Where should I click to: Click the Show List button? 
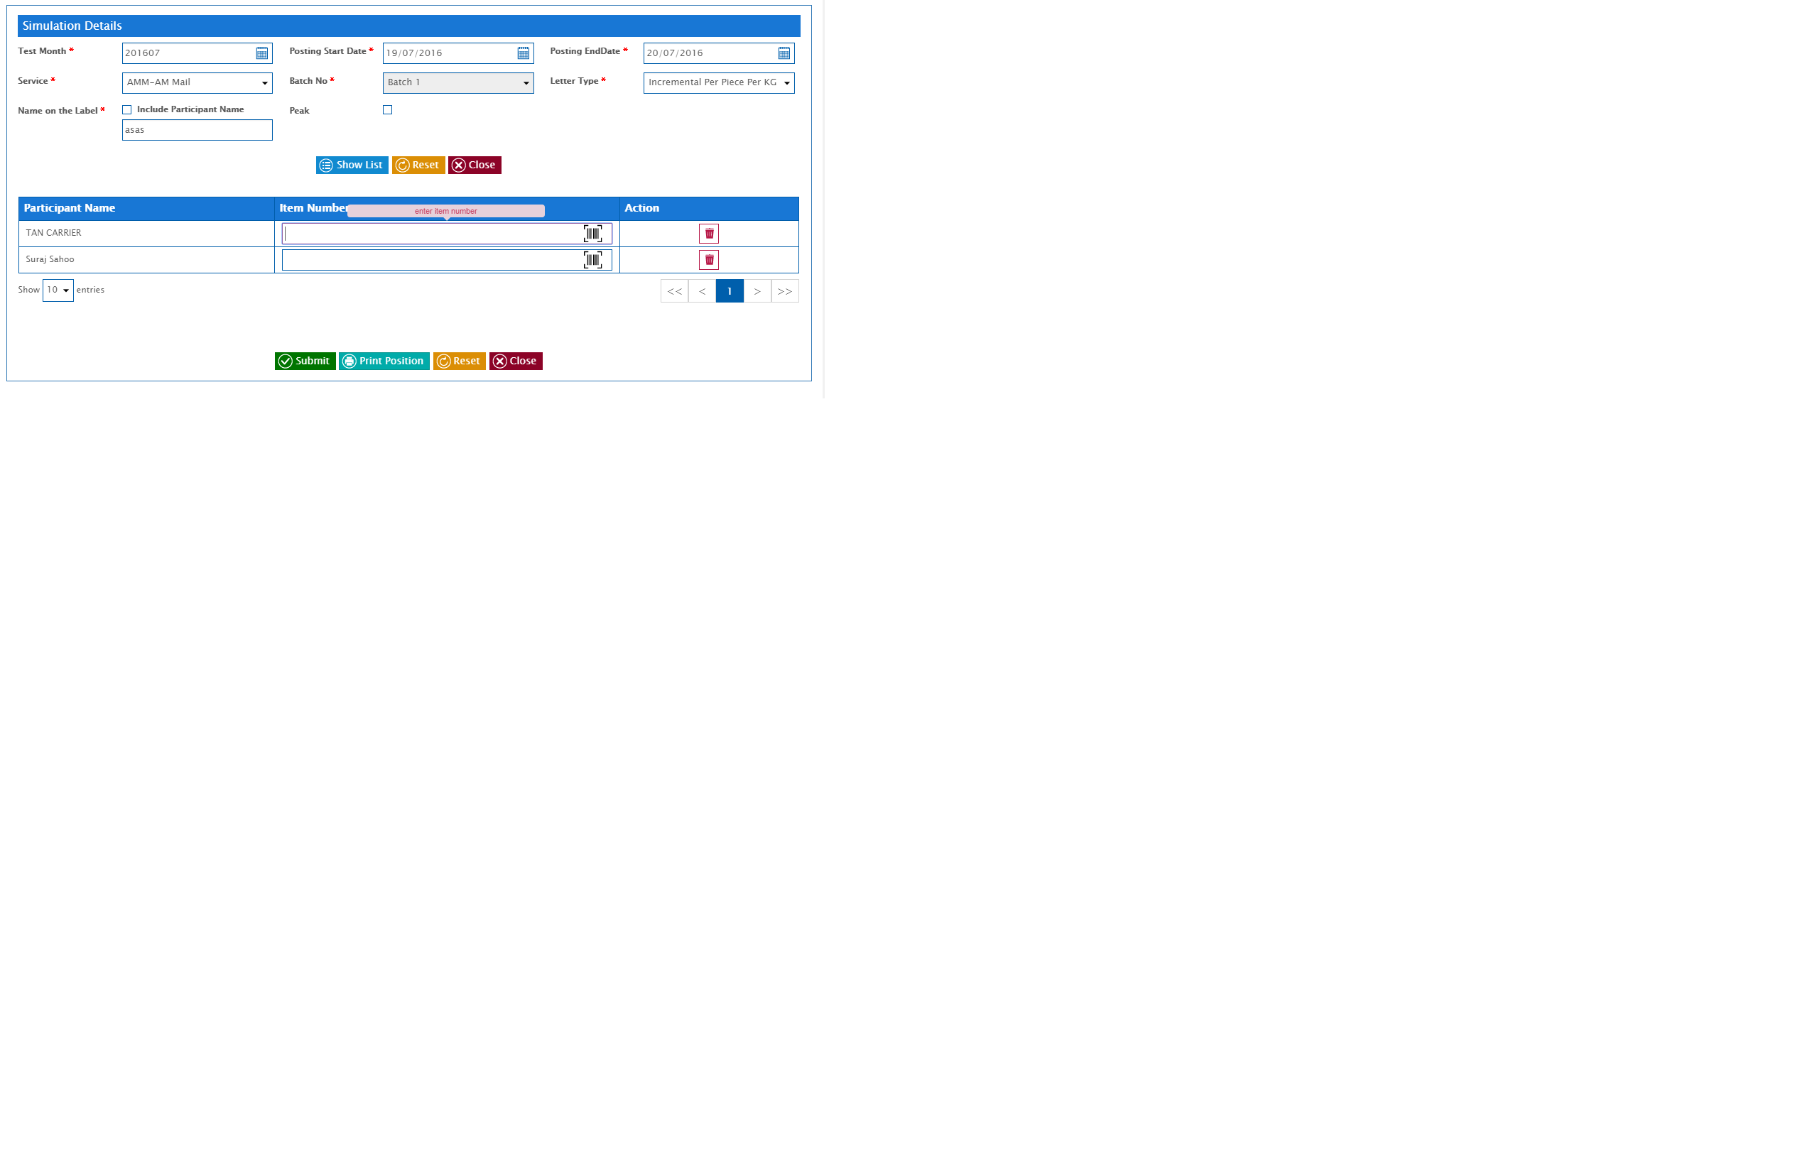[352, 165]
